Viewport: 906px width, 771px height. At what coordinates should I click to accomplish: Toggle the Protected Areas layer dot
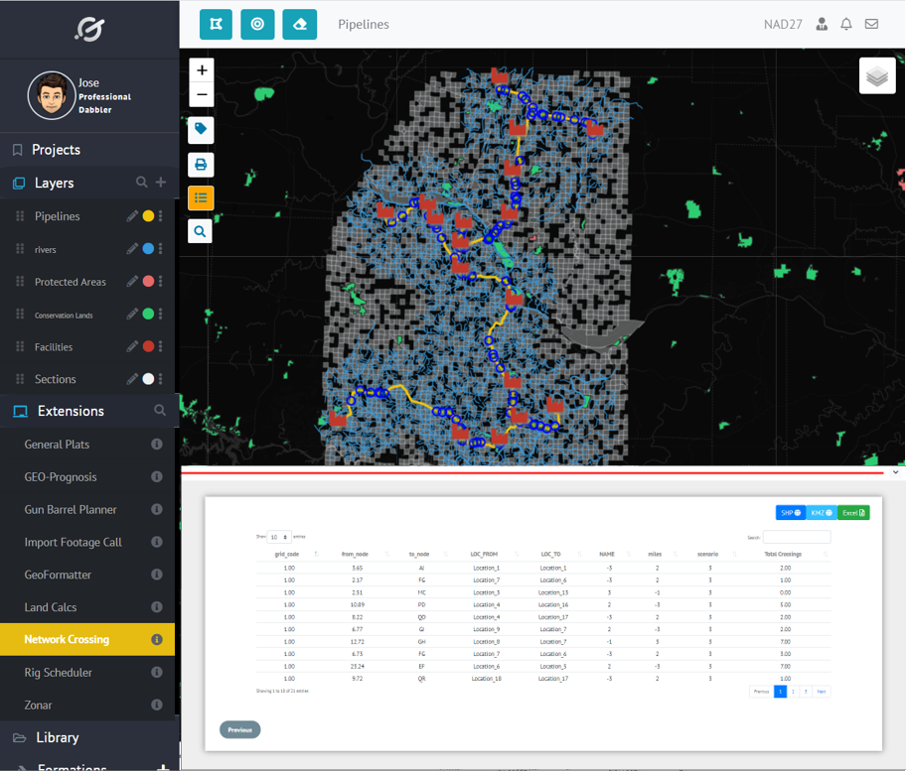(145, 282)
